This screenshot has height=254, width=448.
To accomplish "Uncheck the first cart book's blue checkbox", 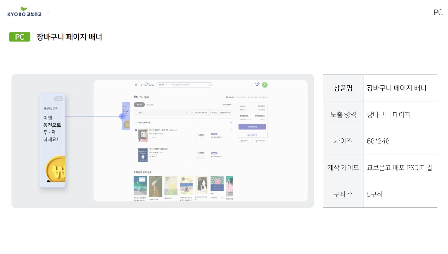I will tap(136, 130).
